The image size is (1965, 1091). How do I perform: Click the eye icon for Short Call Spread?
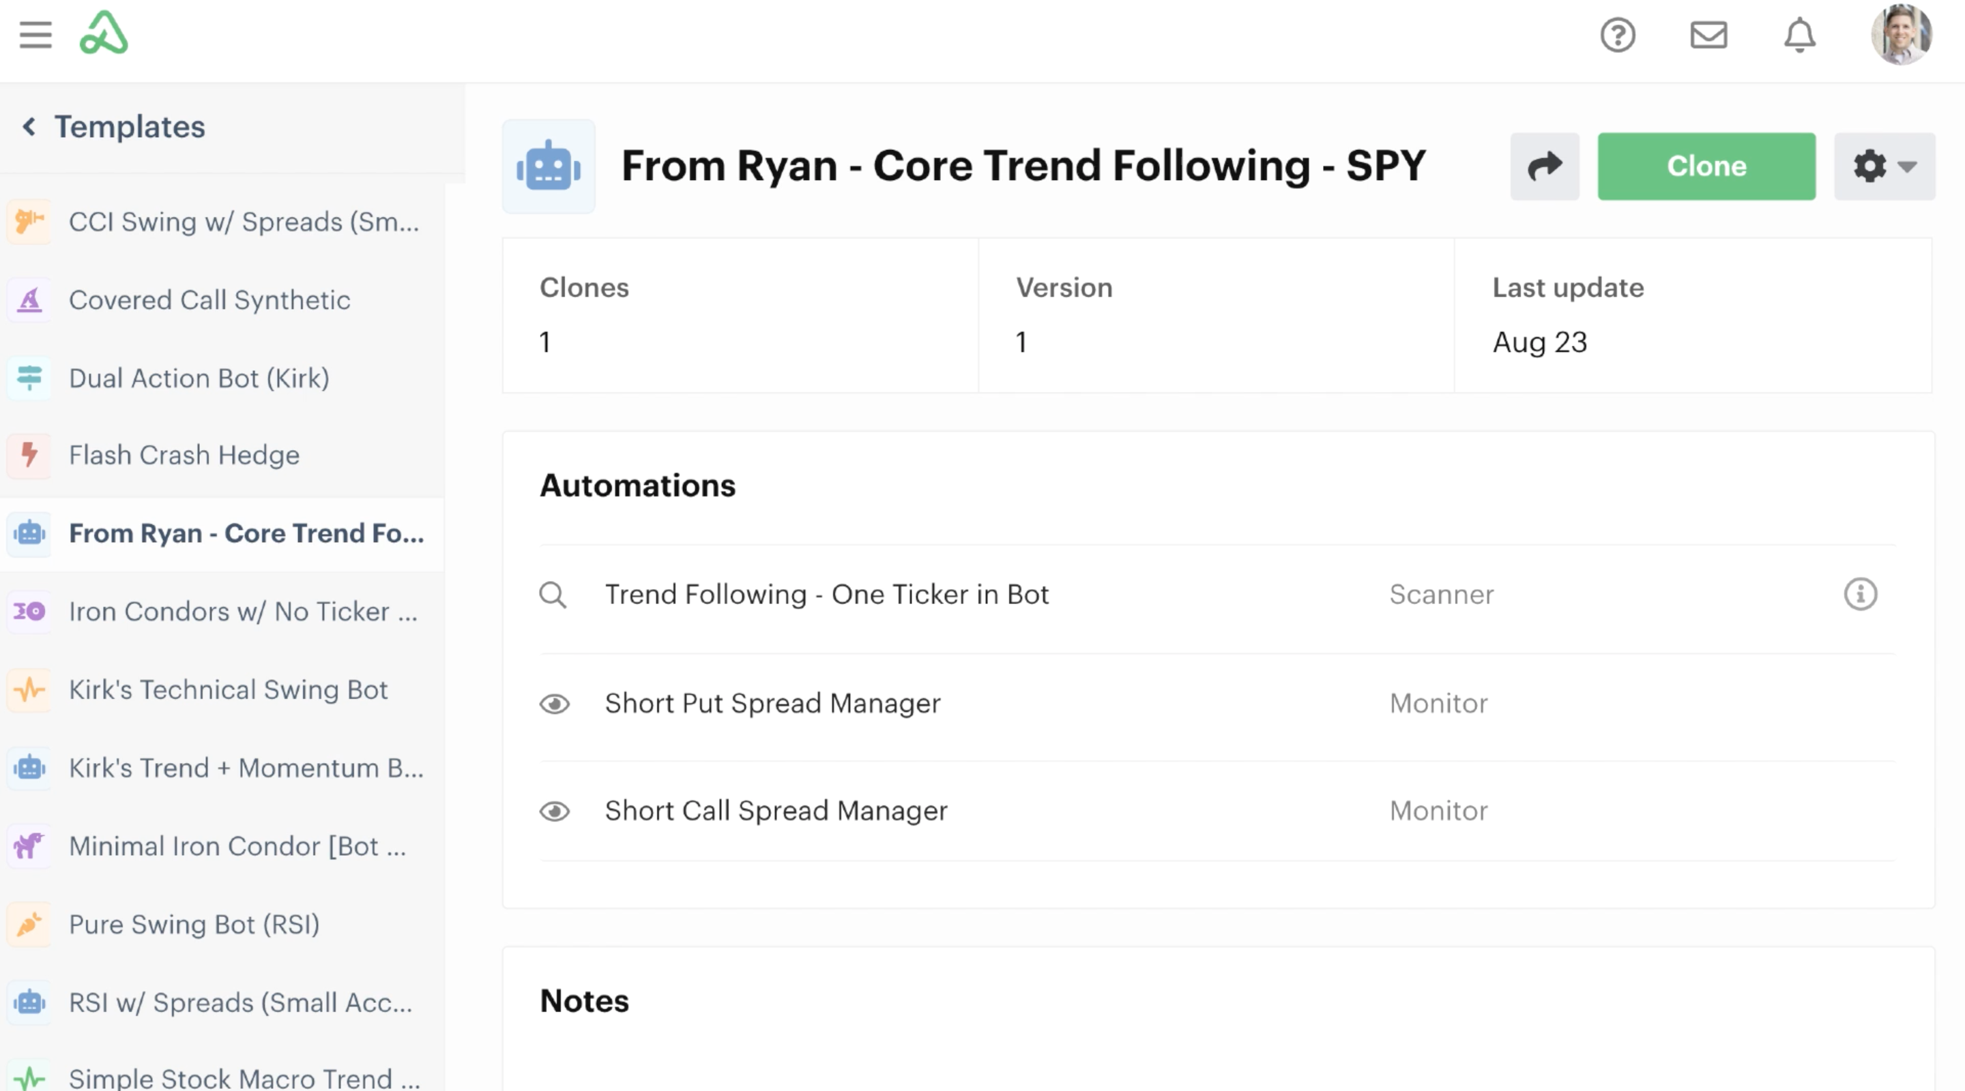pyautogui.click(x=555, y=811)
